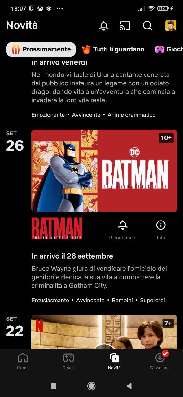Open Giochi in bottom navigation bar

[x=68, y=361]
